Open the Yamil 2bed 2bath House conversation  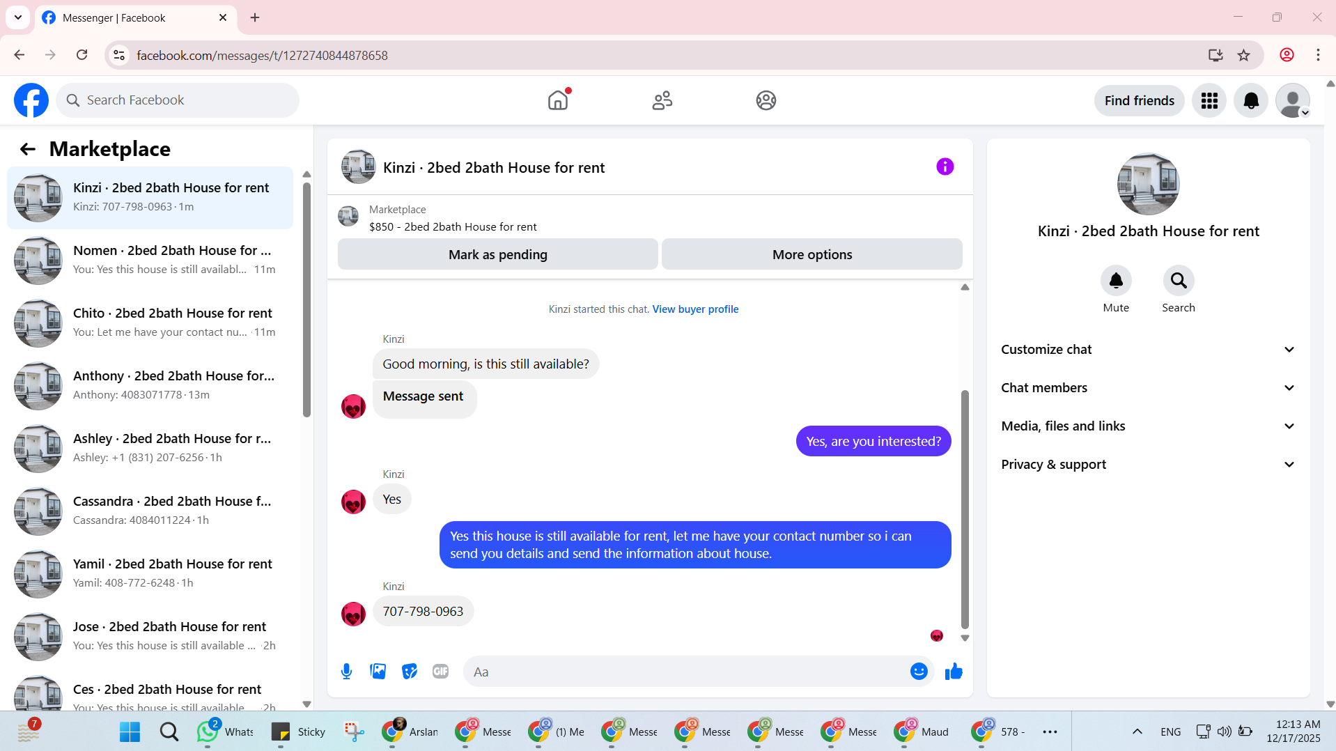pos(150,573)
